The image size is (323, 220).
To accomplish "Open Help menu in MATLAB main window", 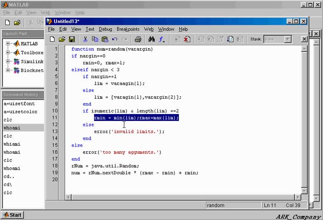I will pos(80,13).
